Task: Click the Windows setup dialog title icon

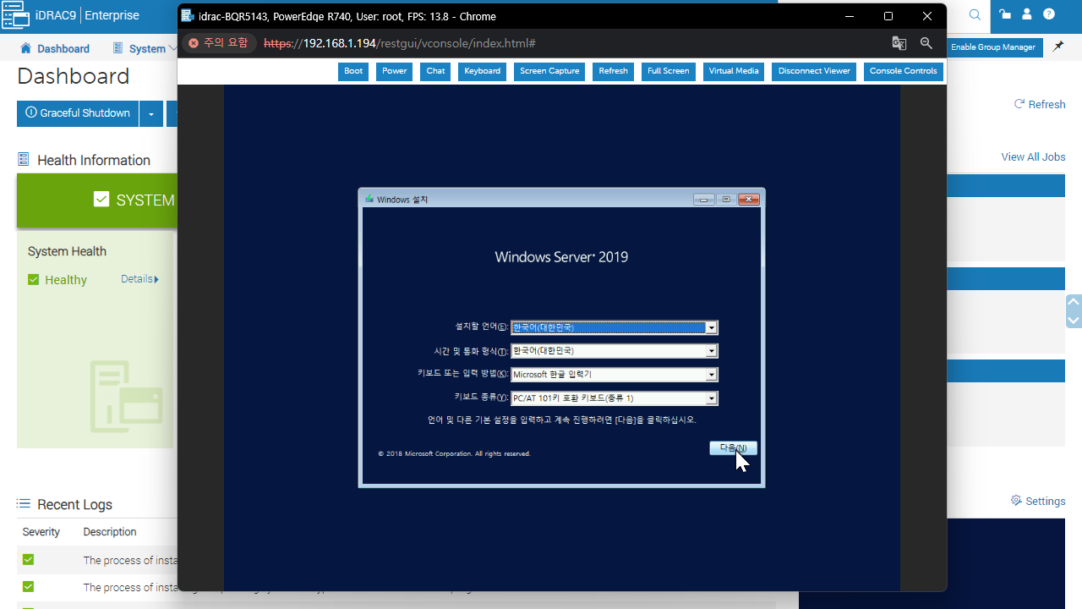Action: click(369, 200)
